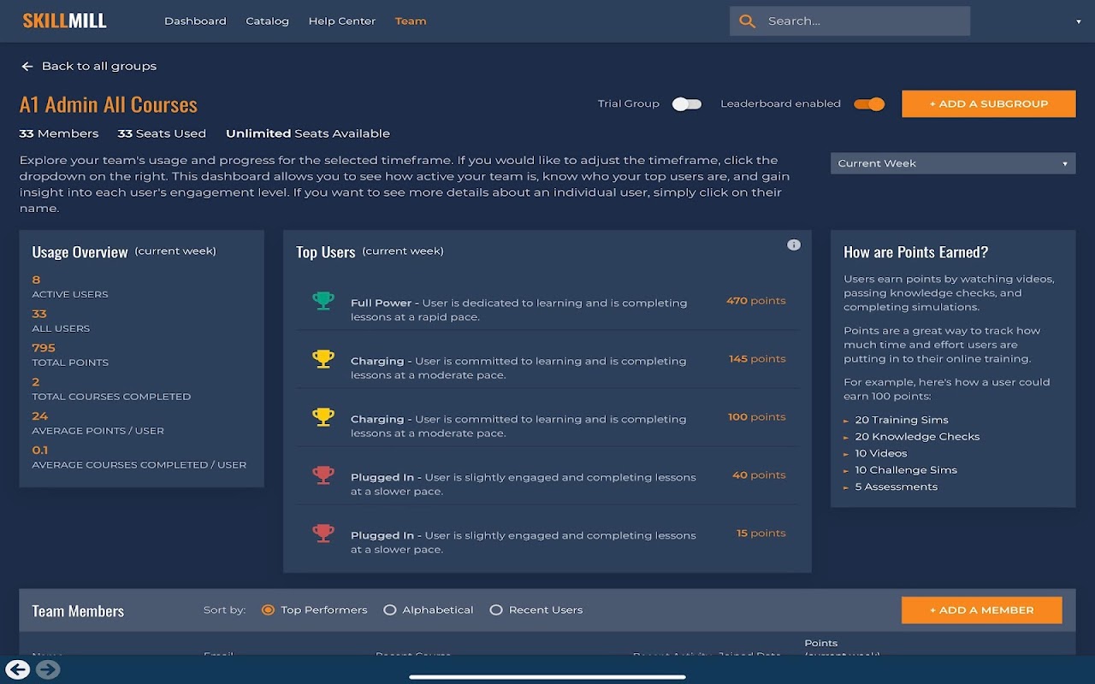Image resolution: width=1095 pixels, height=684 pixels.
Task: Click the 40 points value
Action: click(x=759, y=475)
